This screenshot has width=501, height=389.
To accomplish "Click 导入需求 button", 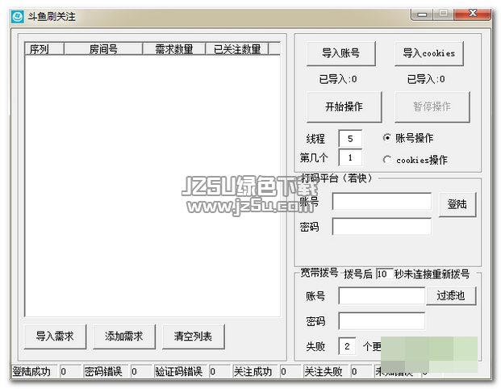I will click(55, 337).
